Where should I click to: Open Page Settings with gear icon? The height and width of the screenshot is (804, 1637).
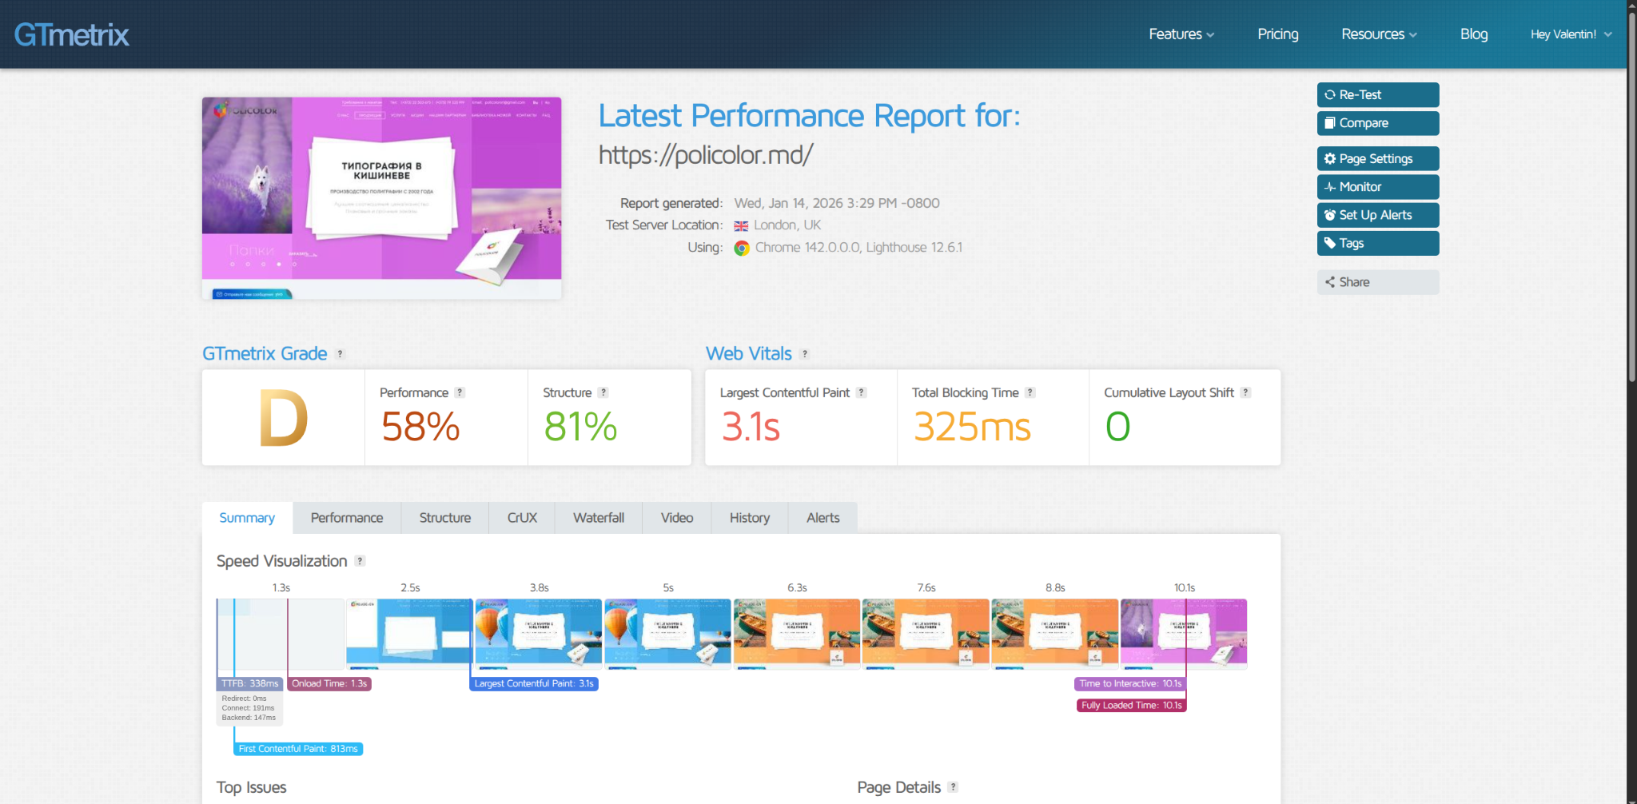tap(1377, 159)
